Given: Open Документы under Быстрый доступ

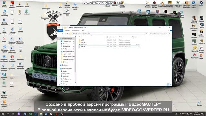Looking at the screenshot, I should (x=66, y=46).
